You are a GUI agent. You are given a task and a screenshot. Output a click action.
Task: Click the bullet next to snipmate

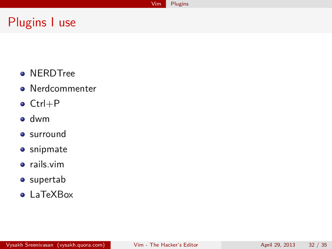tap(23, 149)
